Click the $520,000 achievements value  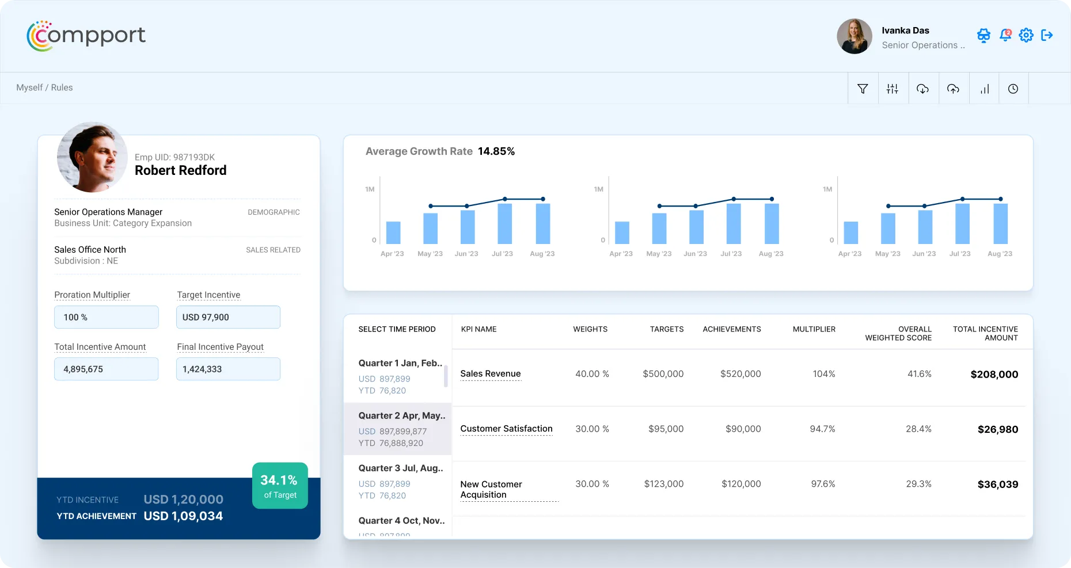[x=740, y=374]
